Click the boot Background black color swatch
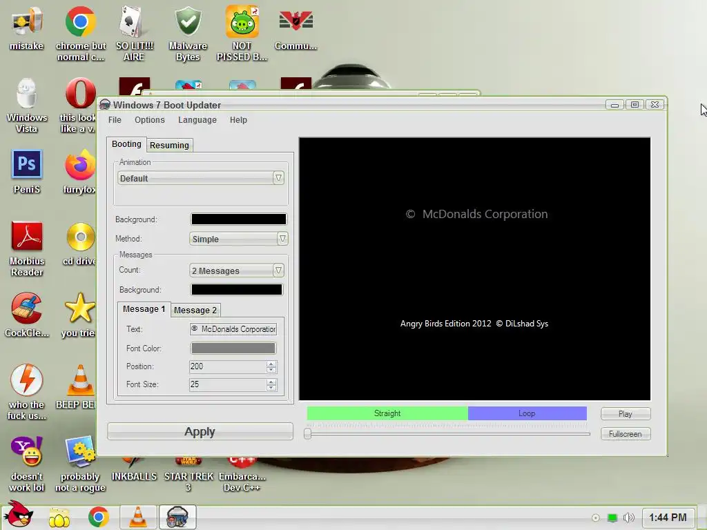This screenshot has height=530, width=707. [238, 219]
